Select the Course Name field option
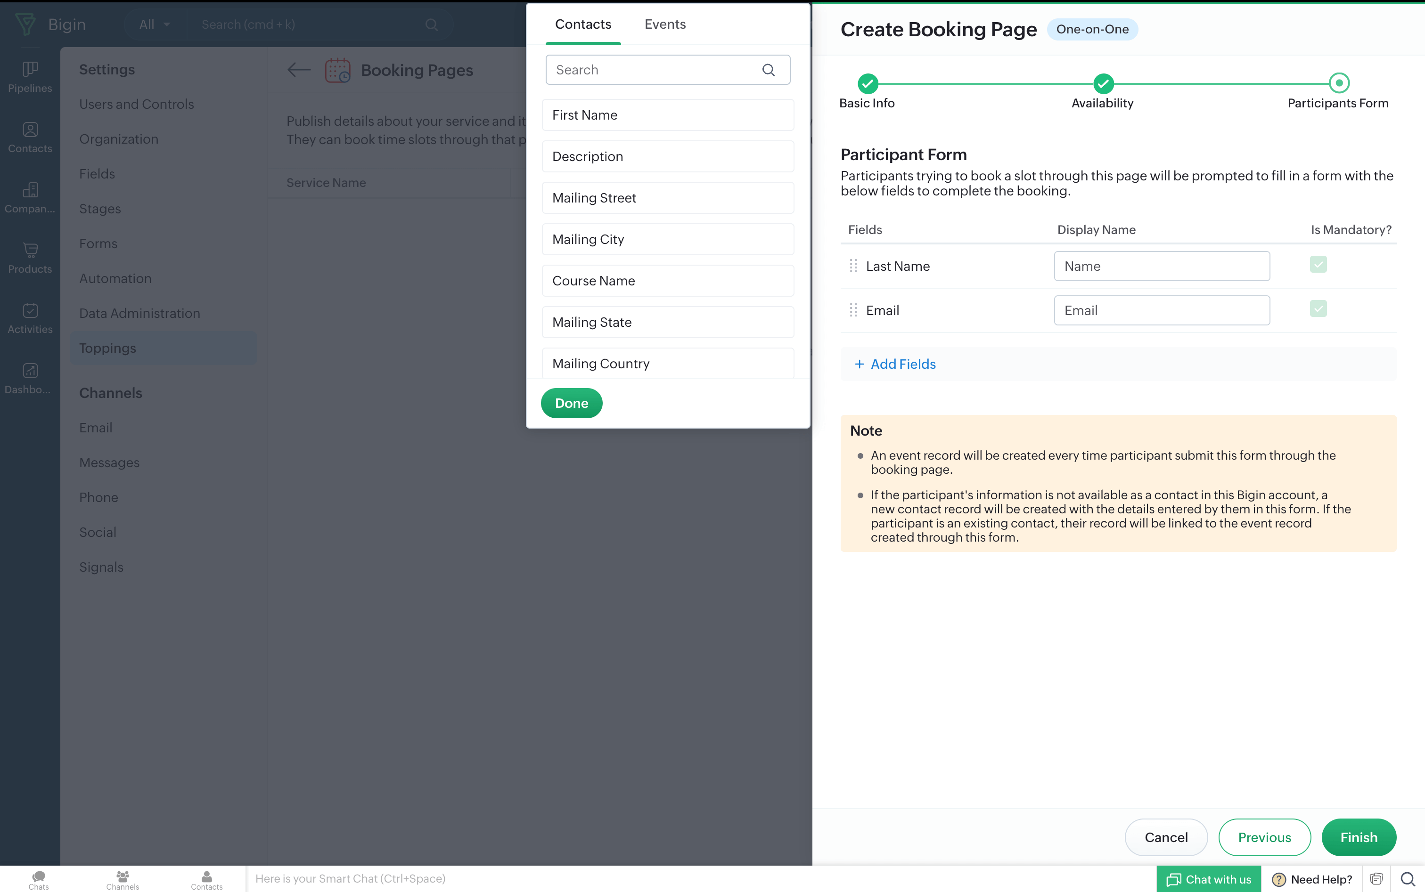 click(668, 281)
